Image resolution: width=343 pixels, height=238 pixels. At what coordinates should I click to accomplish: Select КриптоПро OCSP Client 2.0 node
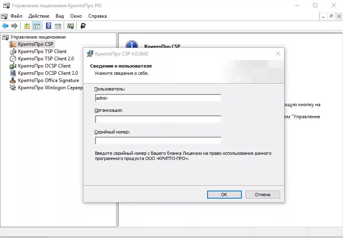click(x=48, y=73)
